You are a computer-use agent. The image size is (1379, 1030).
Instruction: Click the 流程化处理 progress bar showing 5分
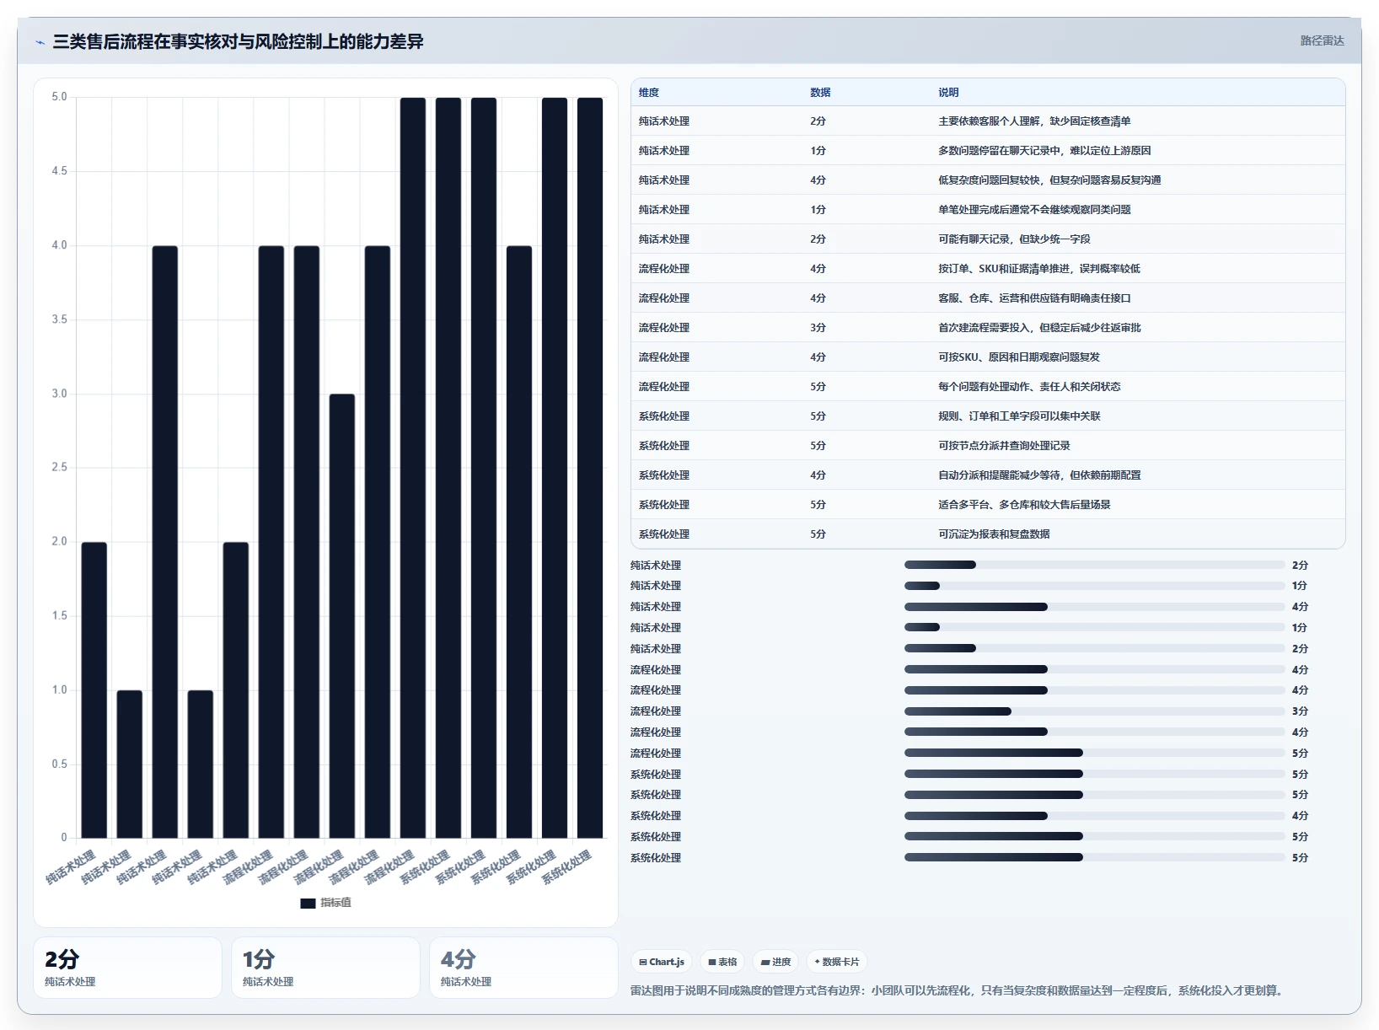pos(1094,753)
